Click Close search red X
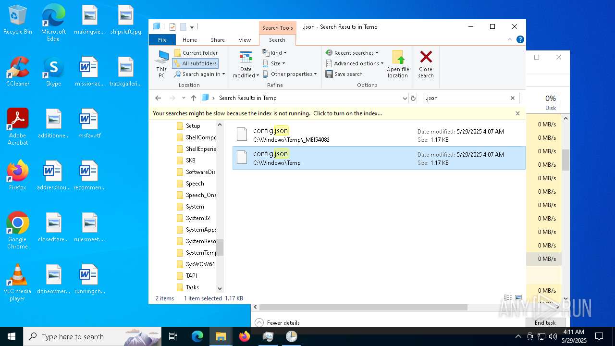This screenshot has width=615, height=346. click(x=426, y=64)
